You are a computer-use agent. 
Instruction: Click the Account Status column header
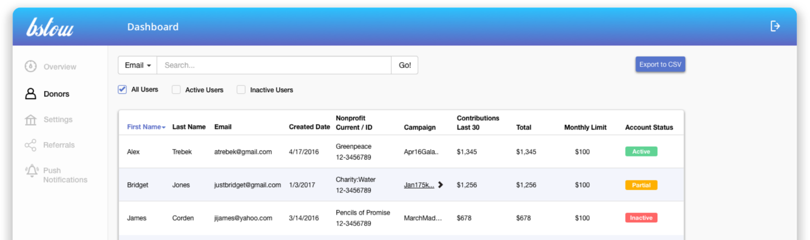tap(649, 127)
